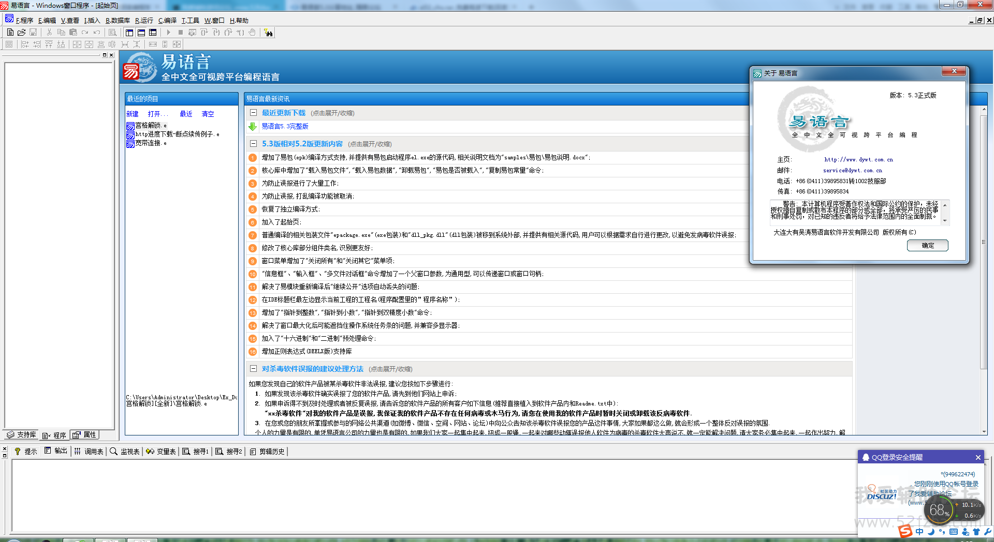Click the Find magnifier document icon
994x542 pixels.
112,32
